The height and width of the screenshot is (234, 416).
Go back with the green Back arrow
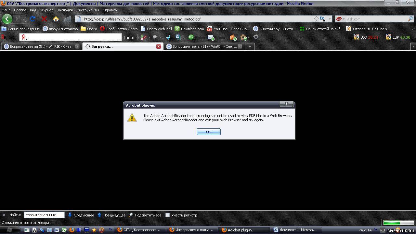(7, 19)
